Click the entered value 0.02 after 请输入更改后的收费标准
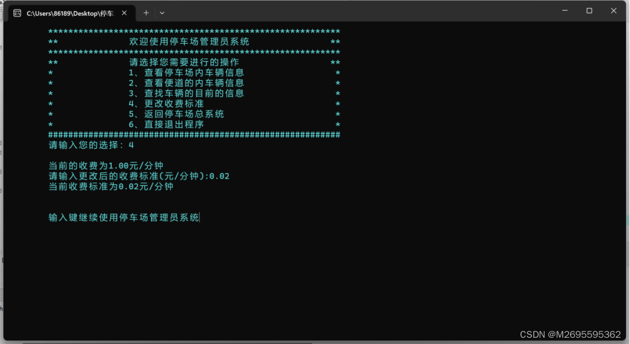 click(219, 177)
